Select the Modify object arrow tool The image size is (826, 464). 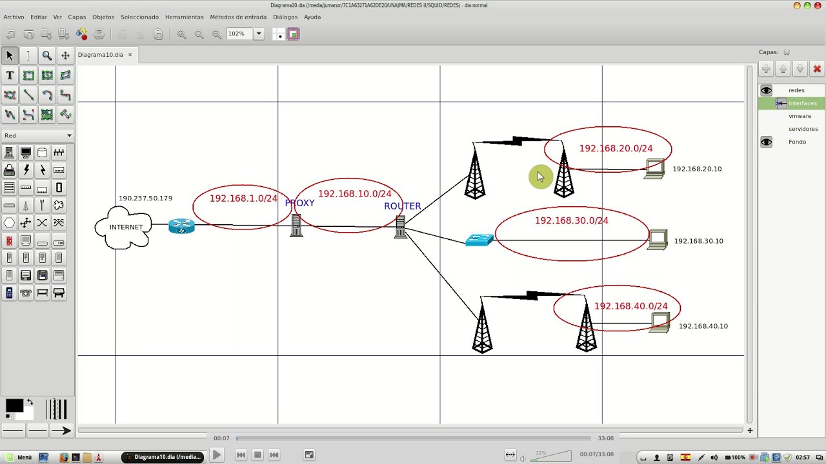click(x=10, y=55)
